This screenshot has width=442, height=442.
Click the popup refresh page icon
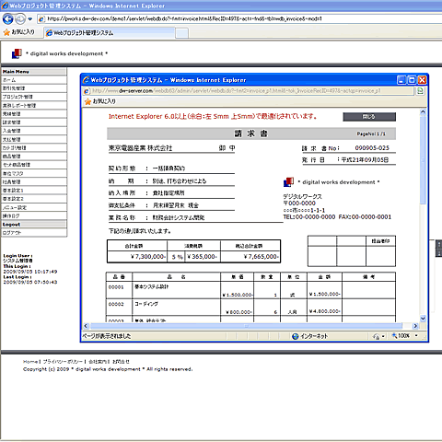click(420, 91)
